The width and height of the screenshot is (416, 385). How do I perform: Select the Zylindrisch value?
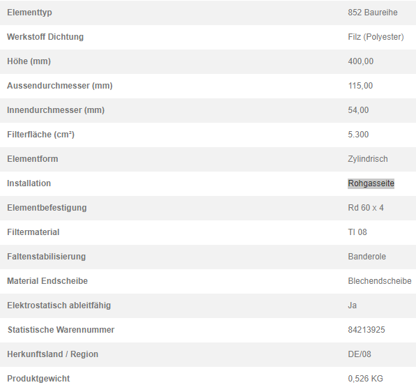click(x=368, y=159)
